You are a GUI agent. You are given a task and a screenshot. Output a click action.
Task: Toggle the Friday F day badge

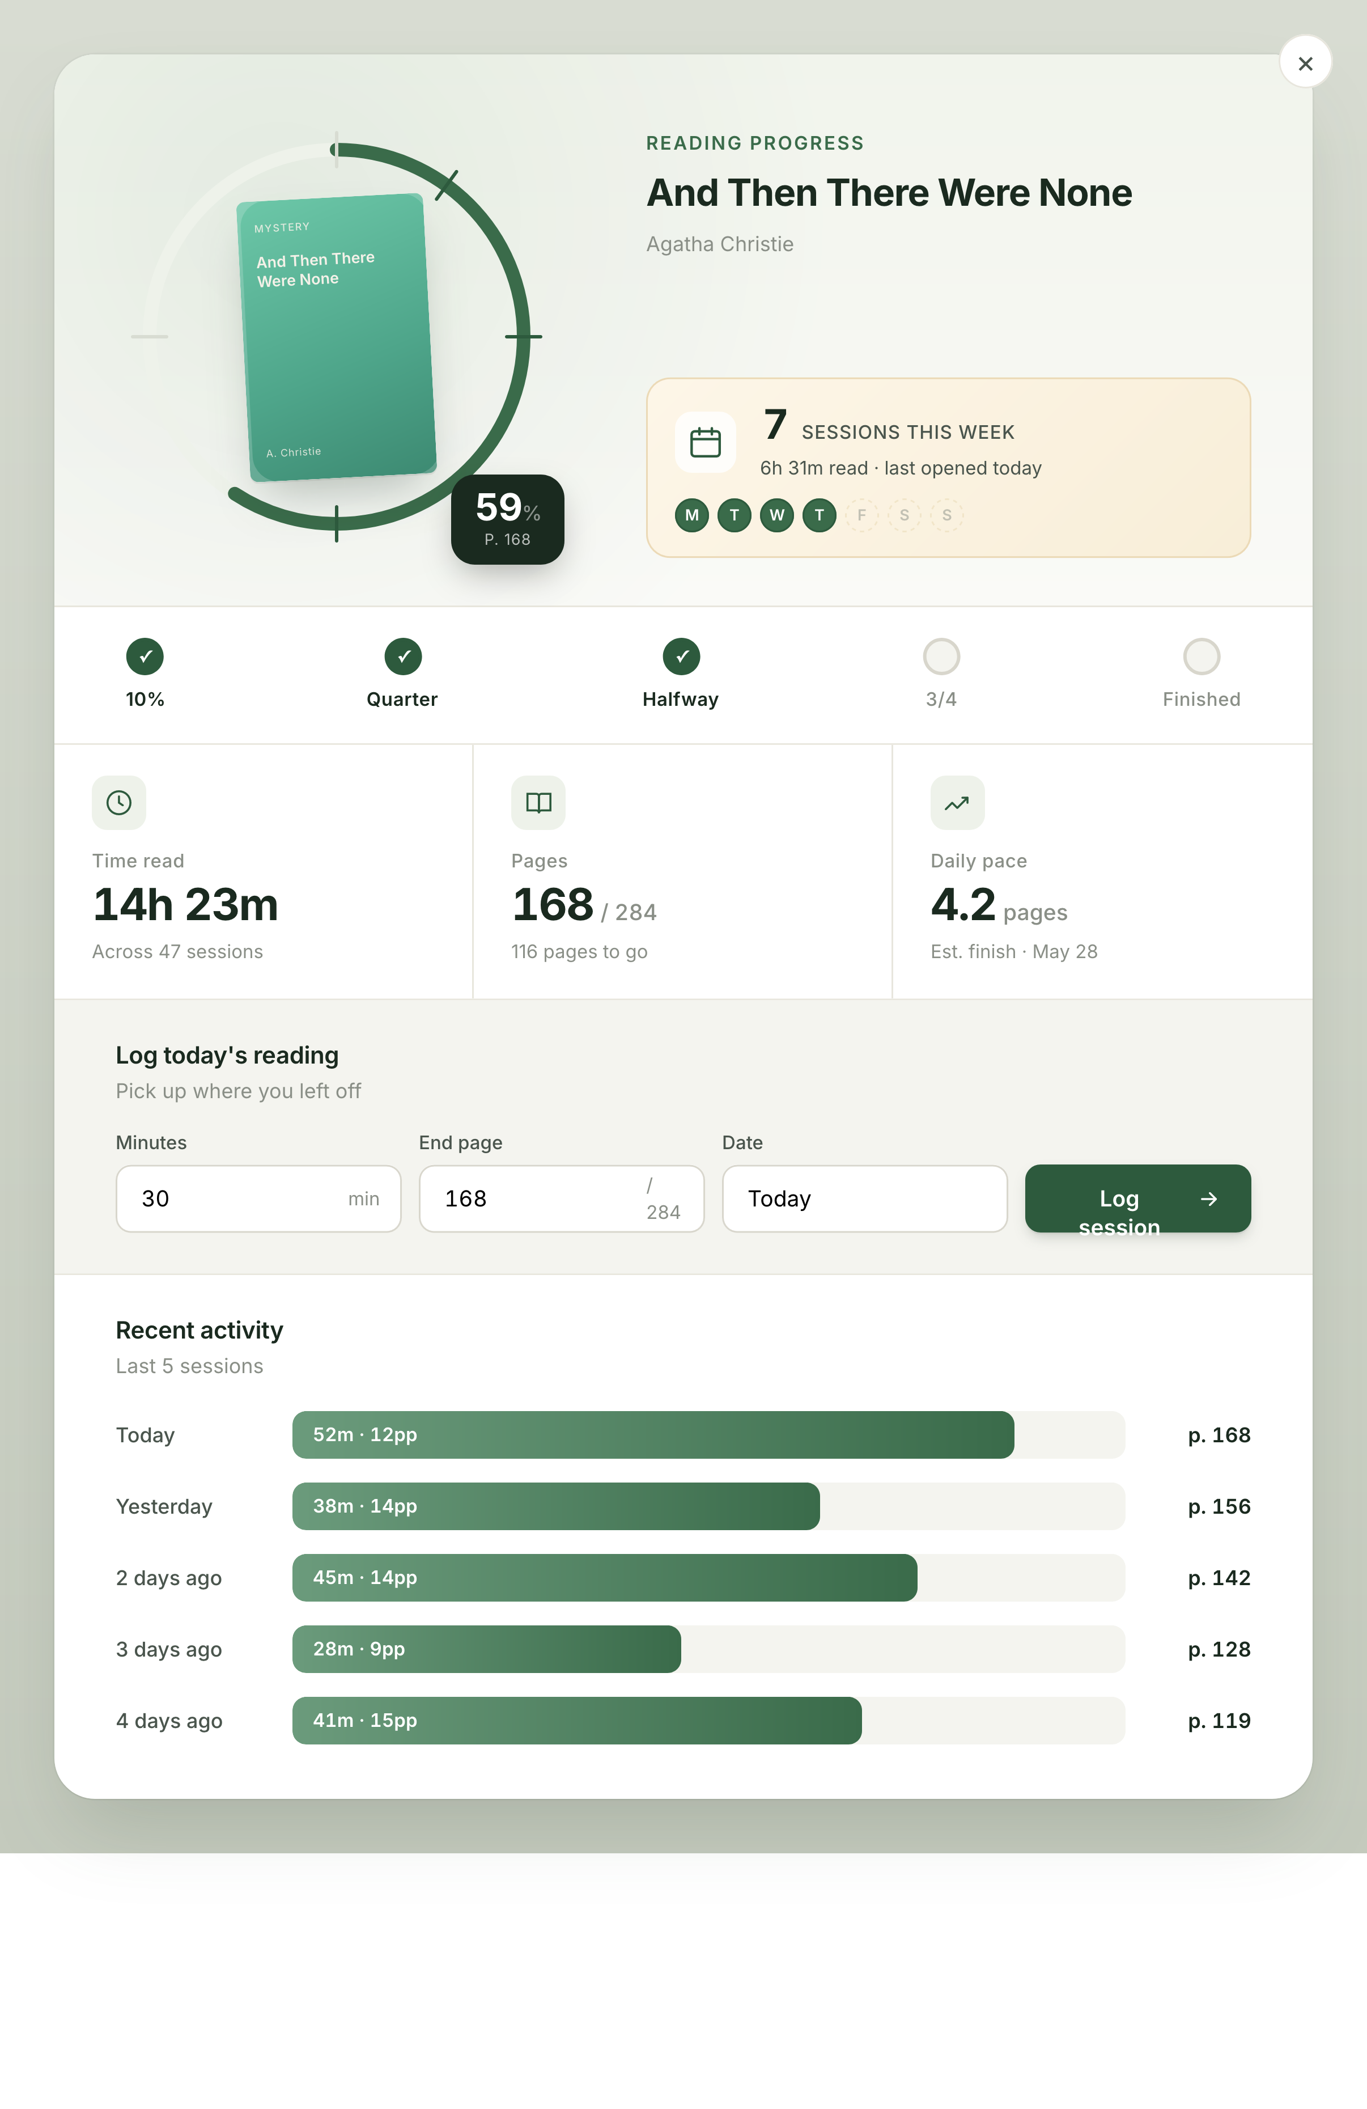point(862,515)
